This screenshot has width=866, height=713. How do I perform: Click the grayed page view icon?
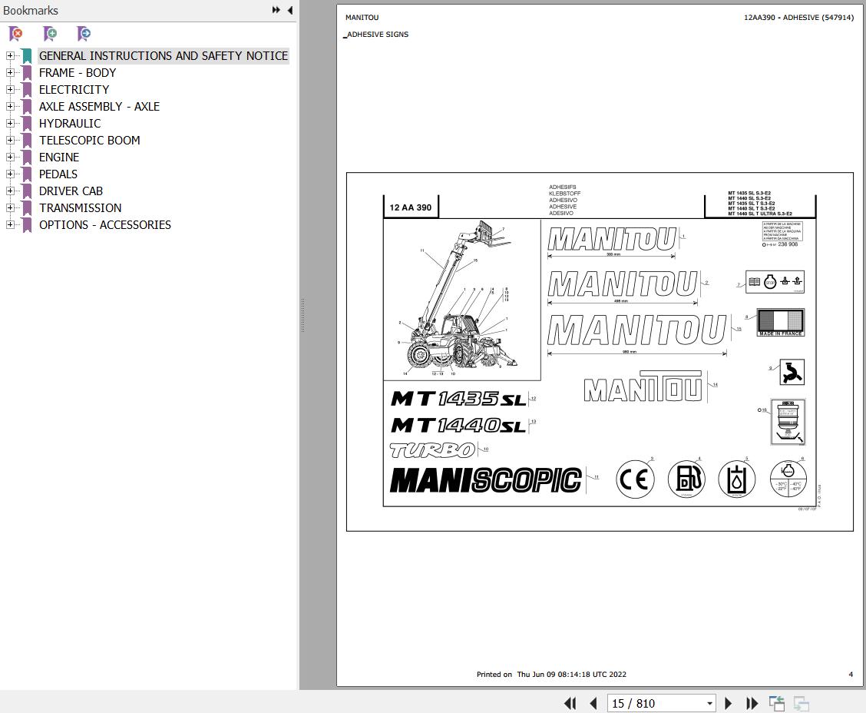801,703
